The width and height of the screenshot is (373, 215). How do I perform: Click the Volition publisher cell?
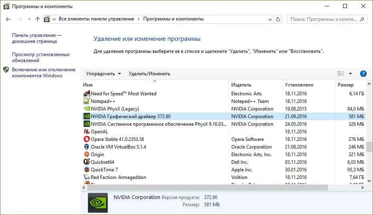[239, 177]
